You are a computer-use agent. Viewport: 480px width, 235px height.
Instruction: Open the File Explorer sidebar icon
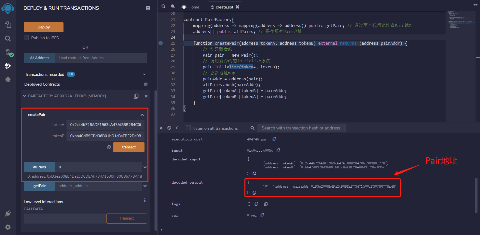click(x=8, y=24)
